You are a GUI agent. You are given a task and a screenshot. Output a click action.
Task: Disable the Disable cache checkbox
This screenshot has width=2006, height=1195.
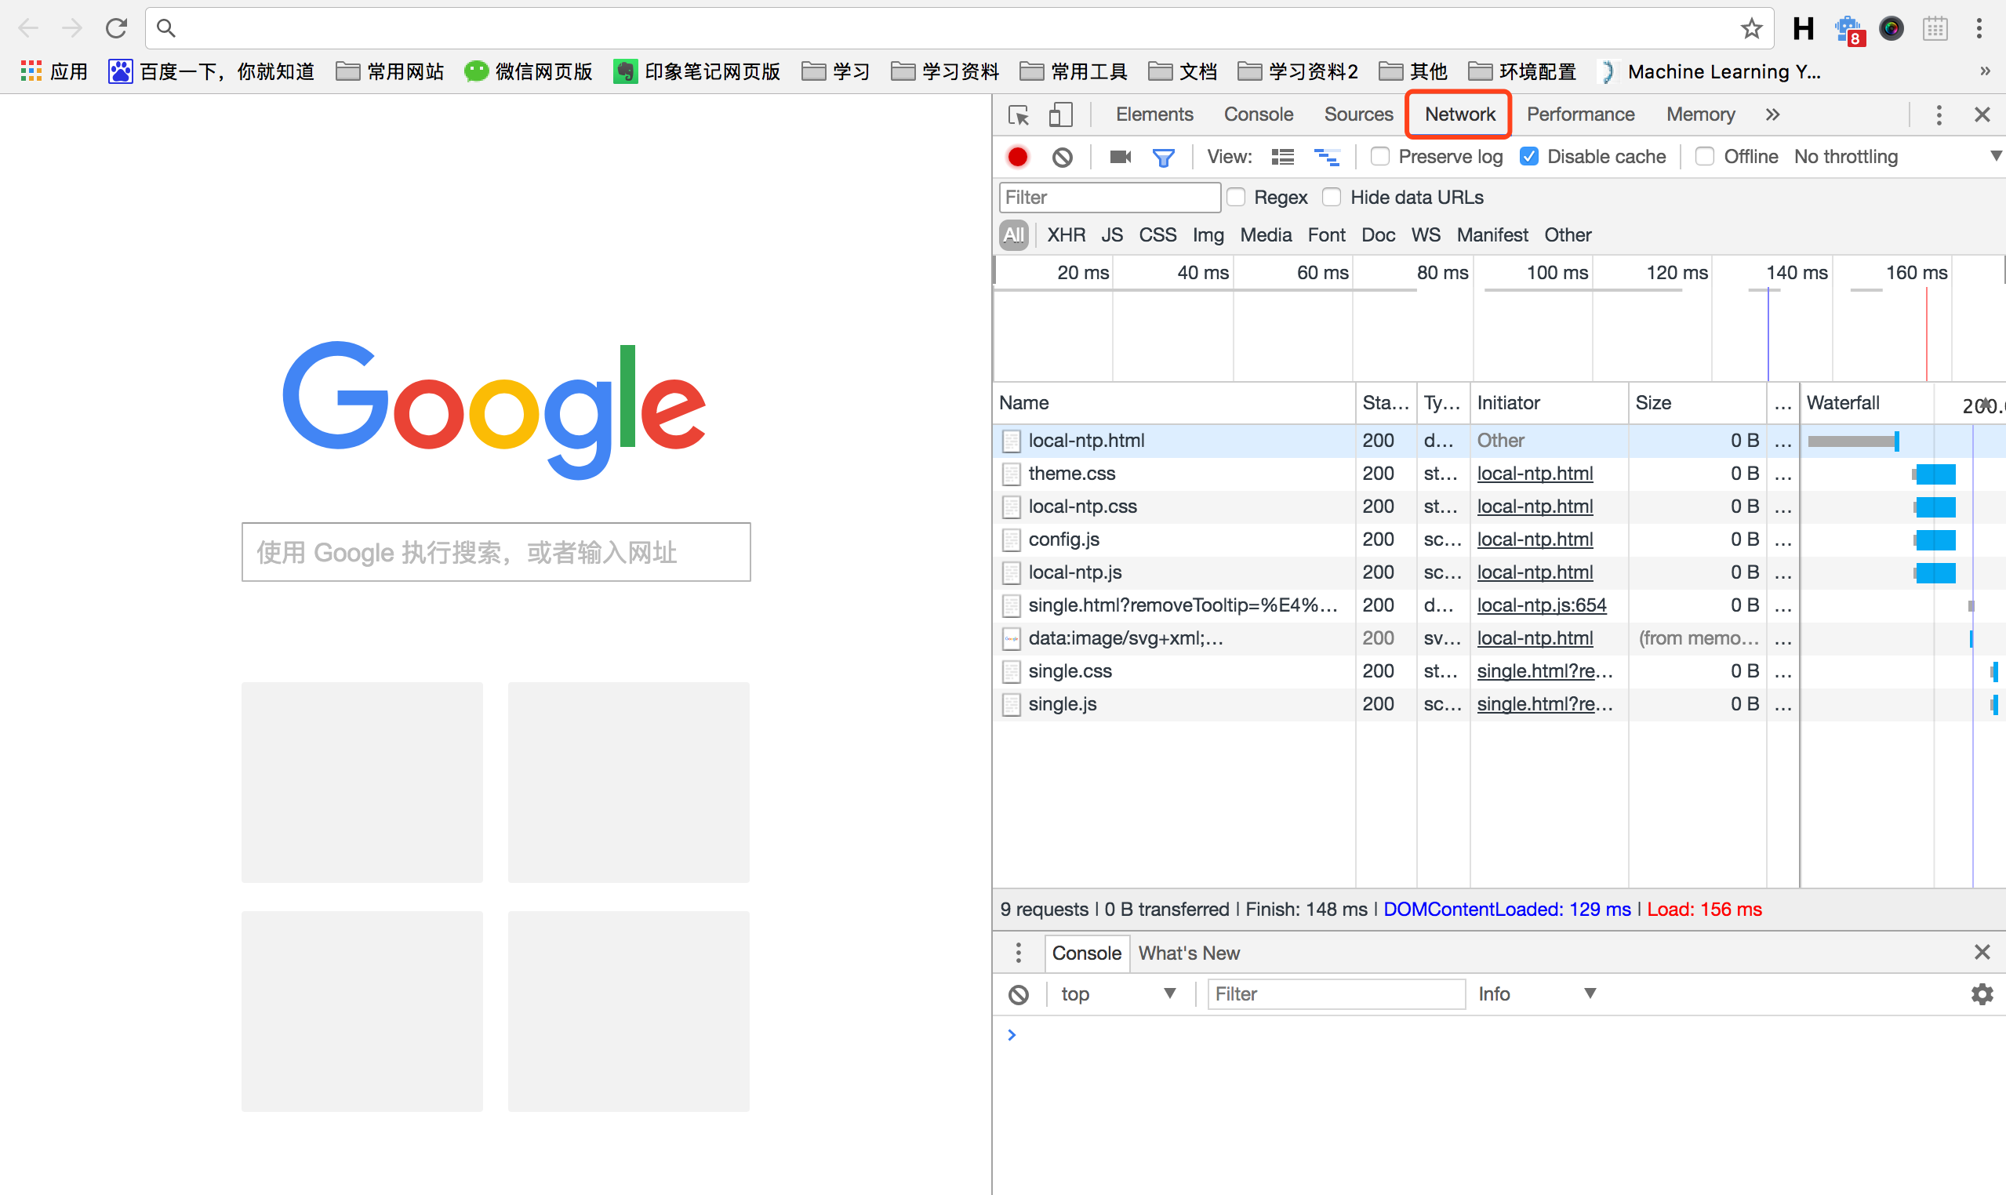(1528, 156)
